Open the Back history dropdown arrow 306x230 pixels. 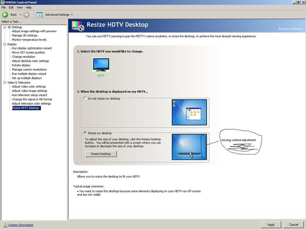(21, 15)
